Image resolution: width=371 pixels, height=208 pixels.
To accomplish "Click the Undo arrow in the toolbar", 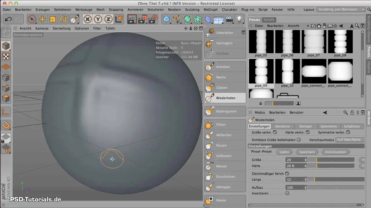I will (x=8, y=19).
